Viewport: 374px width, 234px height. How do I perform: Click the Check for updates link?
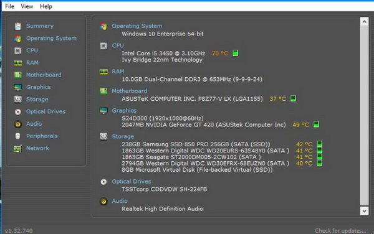coord(340,230)
